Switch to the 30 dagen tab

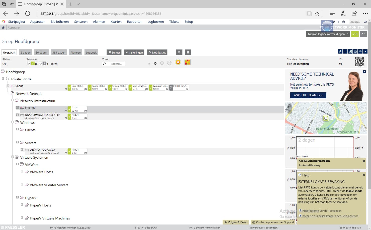[41, 52]
